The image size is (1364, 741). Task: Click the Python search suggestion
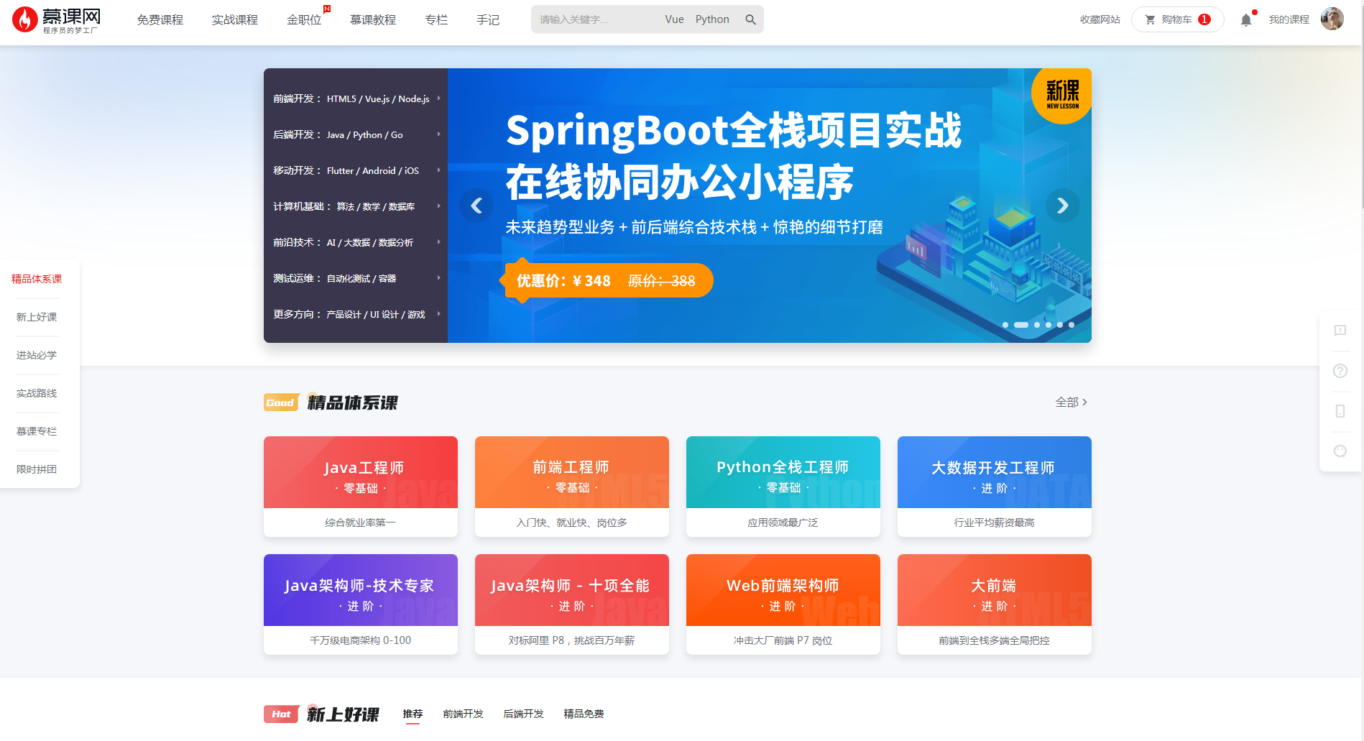(712, 19)
